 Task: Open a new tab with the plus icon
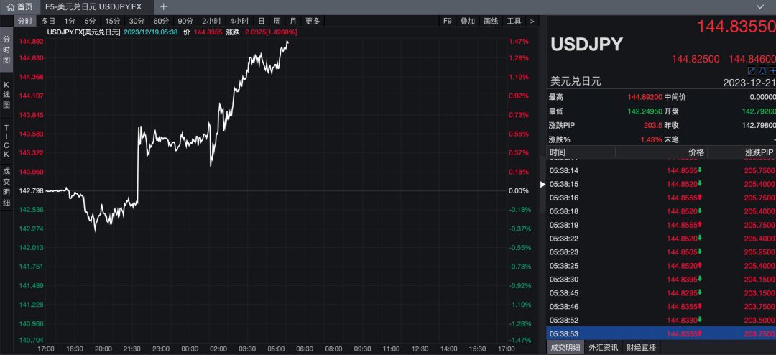163,6
